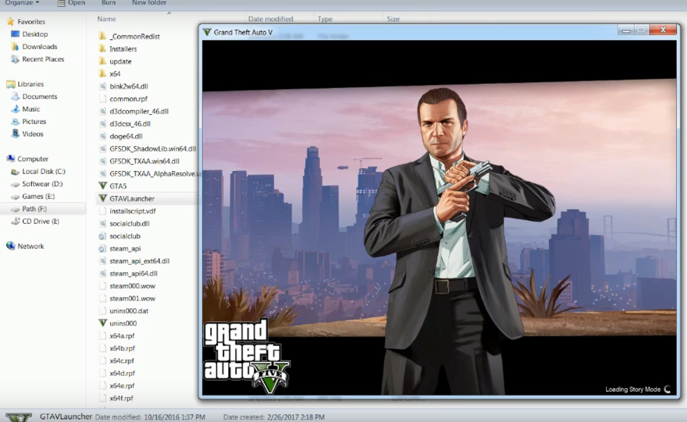Screen dimensions: 687x422
Task: Open Games (E:) drive
Action: point(38,197)
